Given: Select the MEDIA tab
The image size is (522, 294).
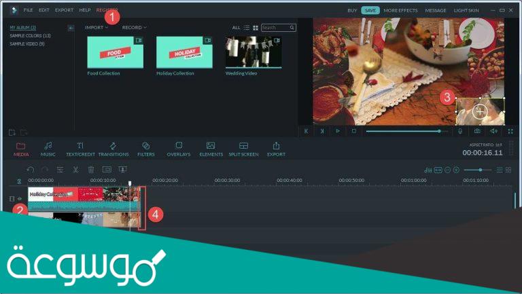Looking at the screenshot, I should point(21,149).
